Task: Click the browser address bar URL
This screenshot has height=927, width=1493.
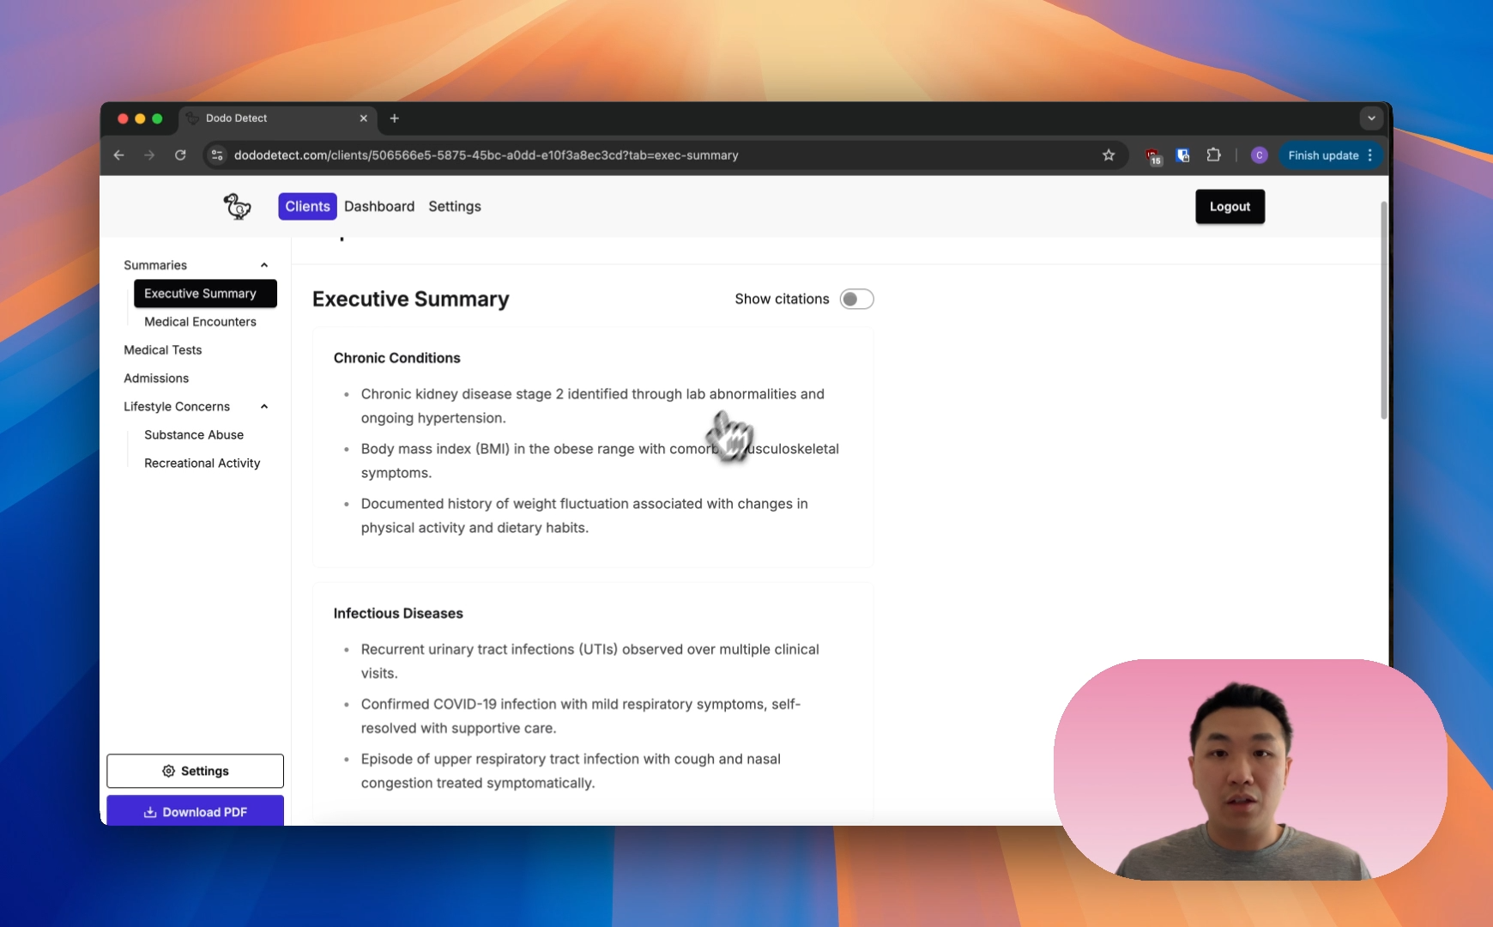Action: (486, 155)
